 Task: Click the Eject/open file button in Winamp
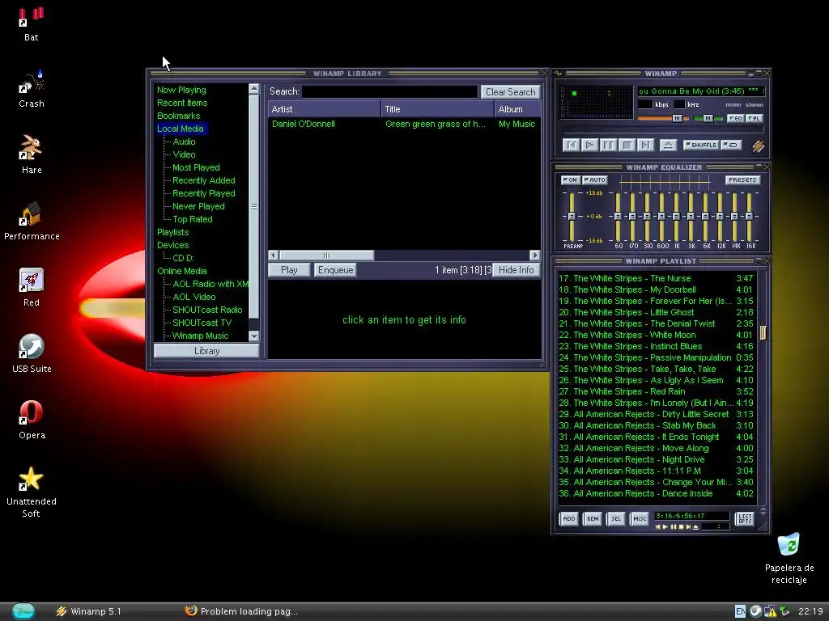point(668,146)
